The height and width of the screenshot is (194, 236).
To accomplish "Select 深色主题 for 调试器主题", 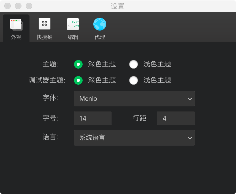I will [x=78, y=80].
